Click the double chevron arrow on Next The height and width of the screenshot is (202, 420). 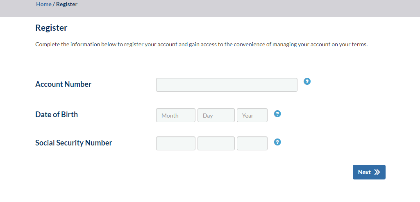377,172
